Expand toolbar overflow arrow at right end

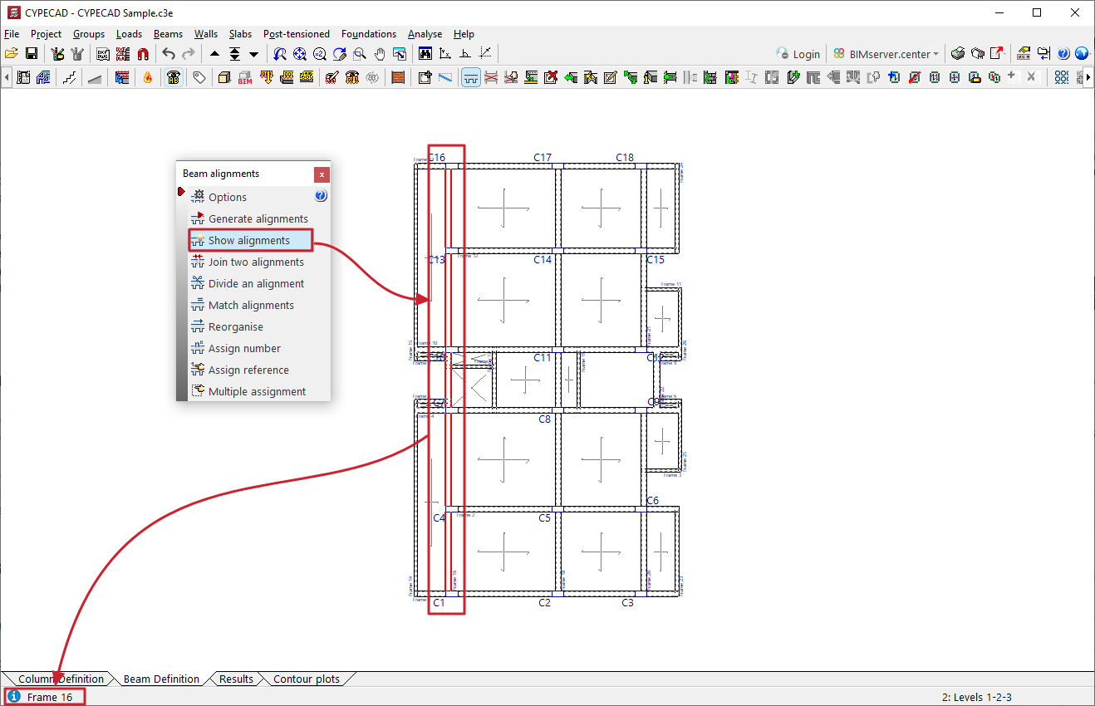[x=1088, y=77]
